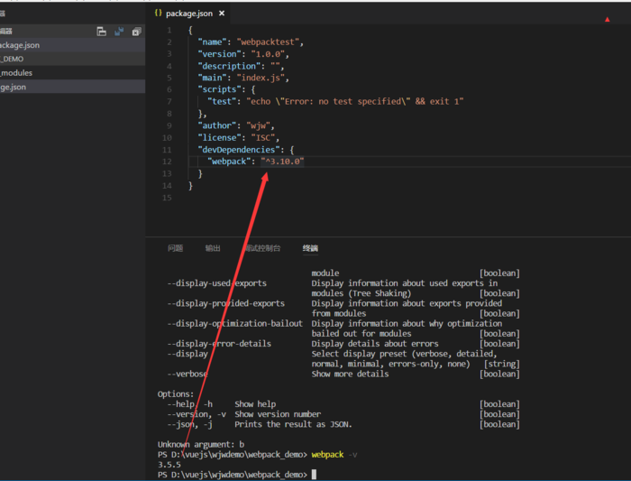631x481 pixels.
Task: Click the --display-optimization-bailout option text
Action: pos(235,323)
